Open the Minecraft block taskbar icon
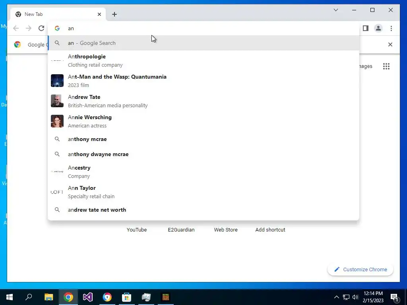 point(166,297)
